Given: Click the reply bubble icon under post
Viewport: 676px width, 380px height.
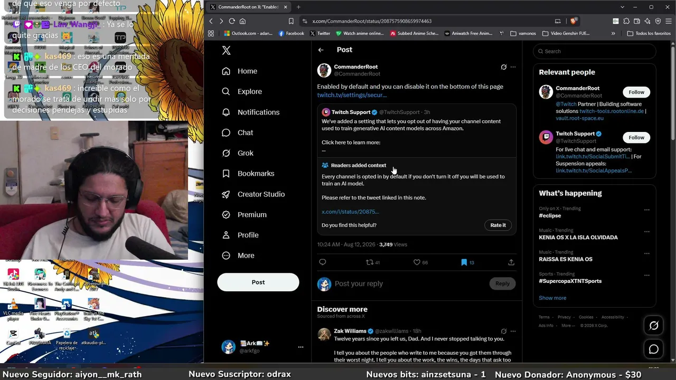Looking at the screenshot, I should [x=323, y=262].
